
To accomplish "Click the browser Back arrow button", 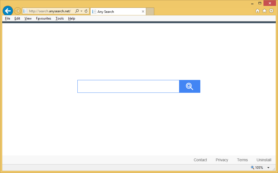I will [8, 11].
